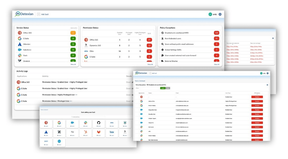Select Atlassian card in Start adding your SaaS
Screen dimensions: 288x159
coord(46,133)
